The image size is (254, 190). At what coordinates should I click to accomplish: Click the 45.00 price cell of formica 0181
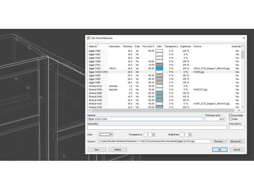pyautogui.click(x=151, y=103)
